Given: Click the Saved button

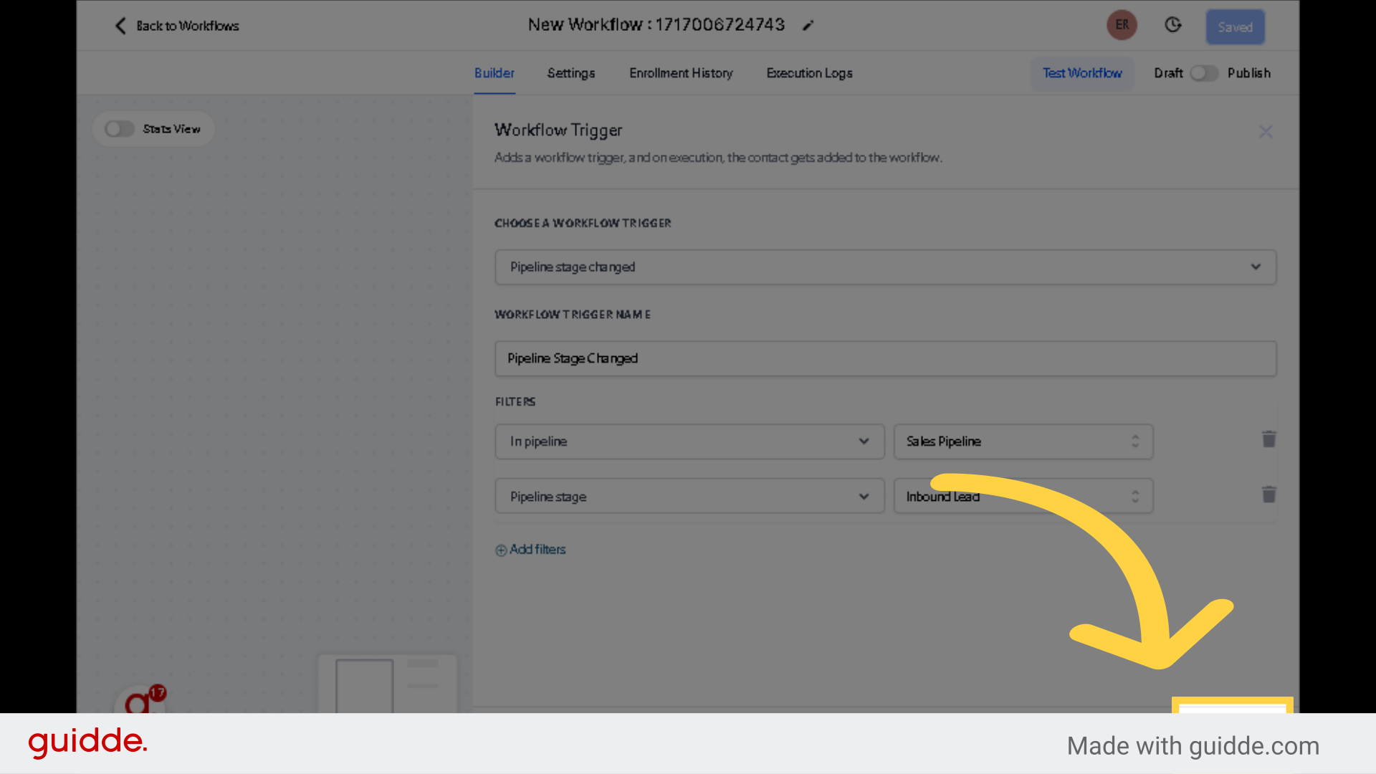Looking at the screenshot, I should (1235, 27).
